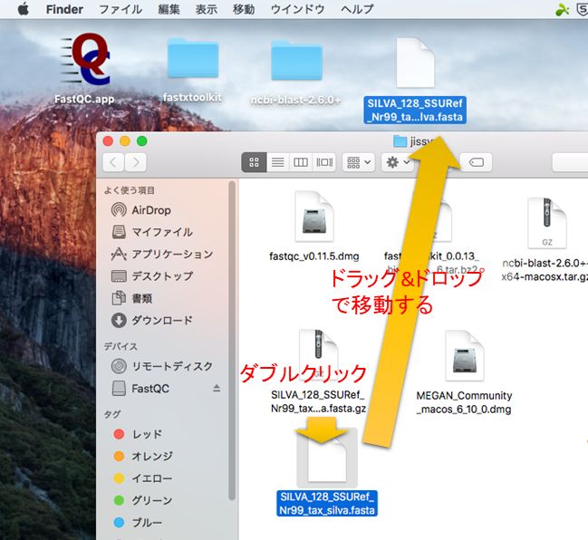Open the item arrangement dropdown

359,162
